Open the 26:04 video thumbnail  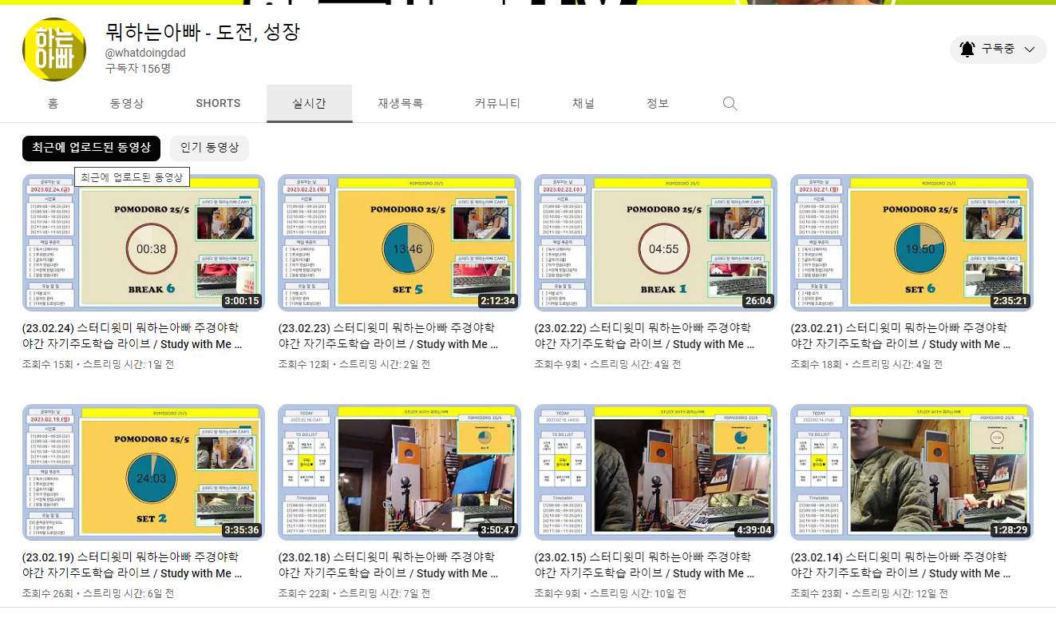(x=655, y=243)
